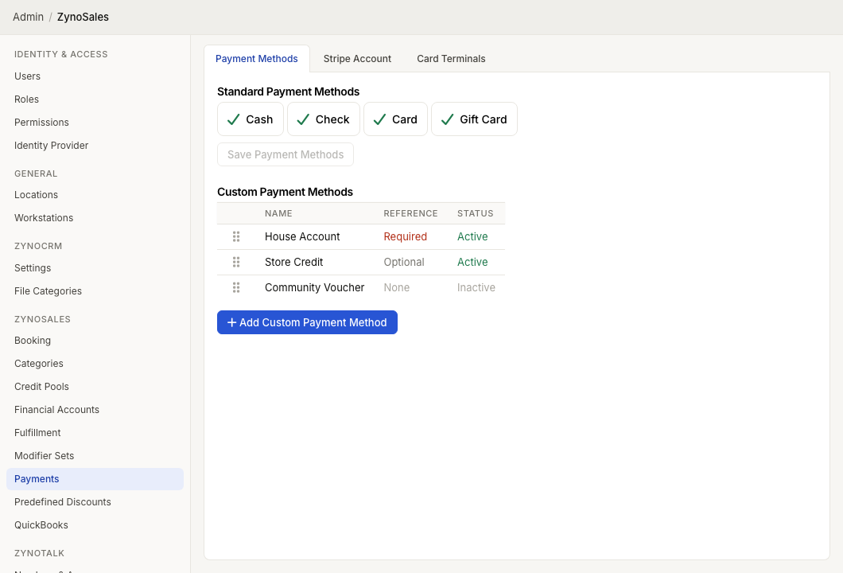
Task: Click the Inactive status of Community Voucher
Action: (x=476, y=288)
